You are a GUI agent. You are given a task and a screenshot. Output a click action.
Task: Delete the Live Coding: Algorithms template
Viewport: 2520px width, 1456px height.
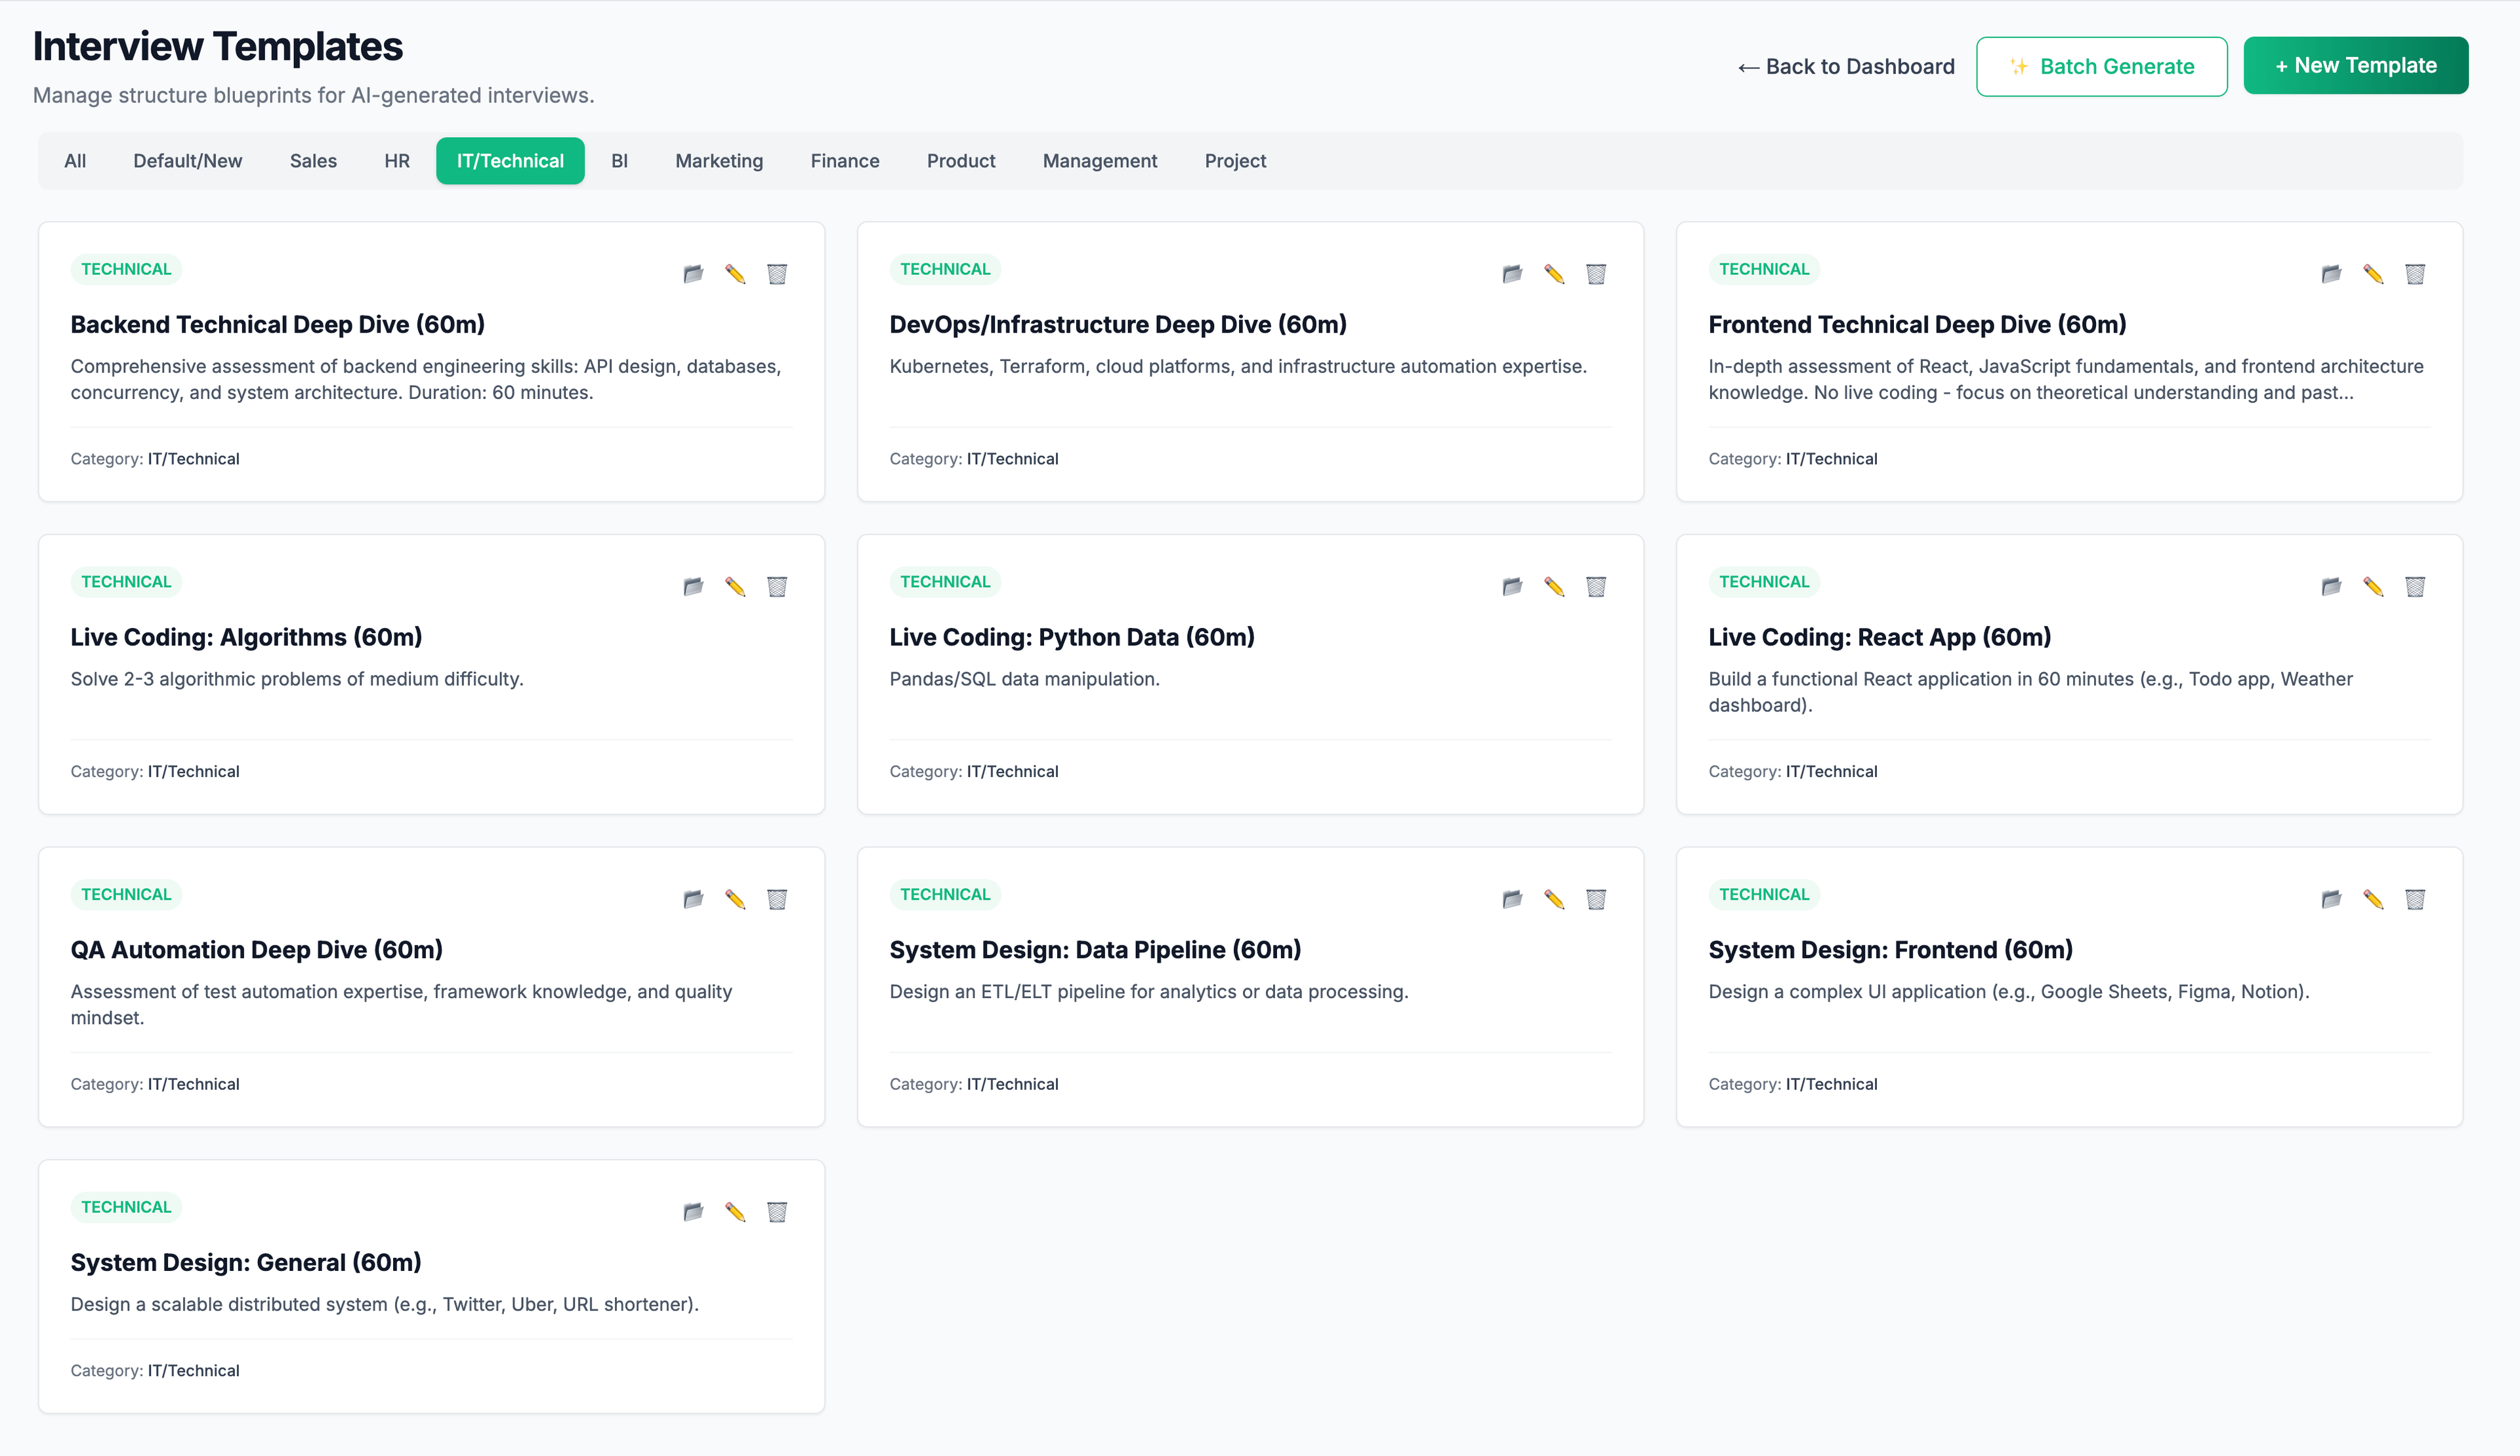point(778,586)
